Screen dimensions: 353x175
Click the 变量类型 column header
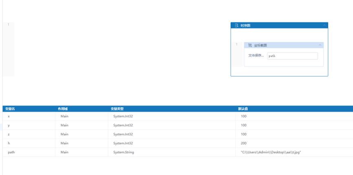(117, 109)
